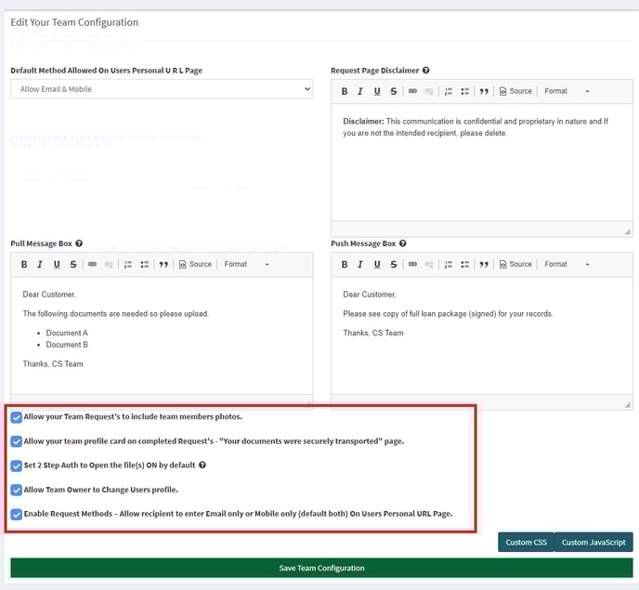Open help icon next to Pull Message Box
639x590 pixels.
coord(79,243)
